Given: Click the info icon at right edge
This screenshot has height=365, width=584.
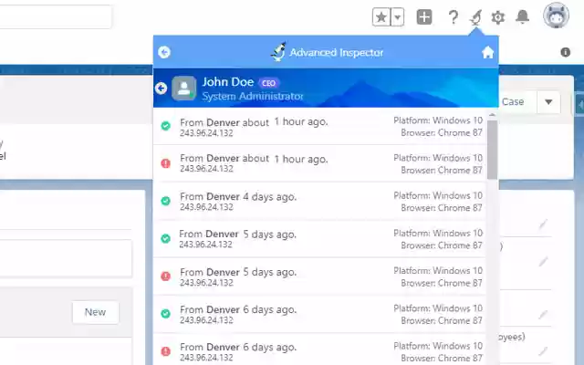Looking at the screenshot, I should (566, 52).
